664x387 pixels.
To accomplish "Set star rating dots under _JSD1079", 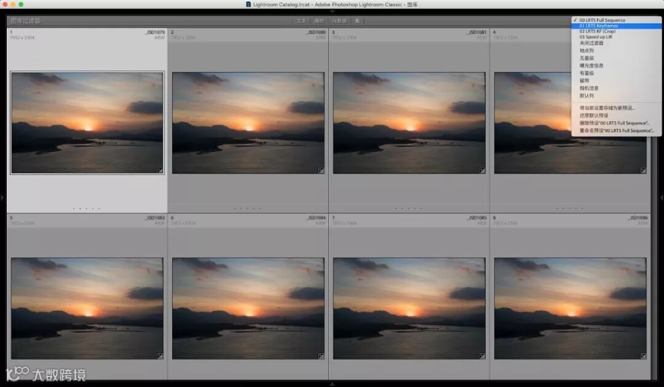I will tap(87, 209).
